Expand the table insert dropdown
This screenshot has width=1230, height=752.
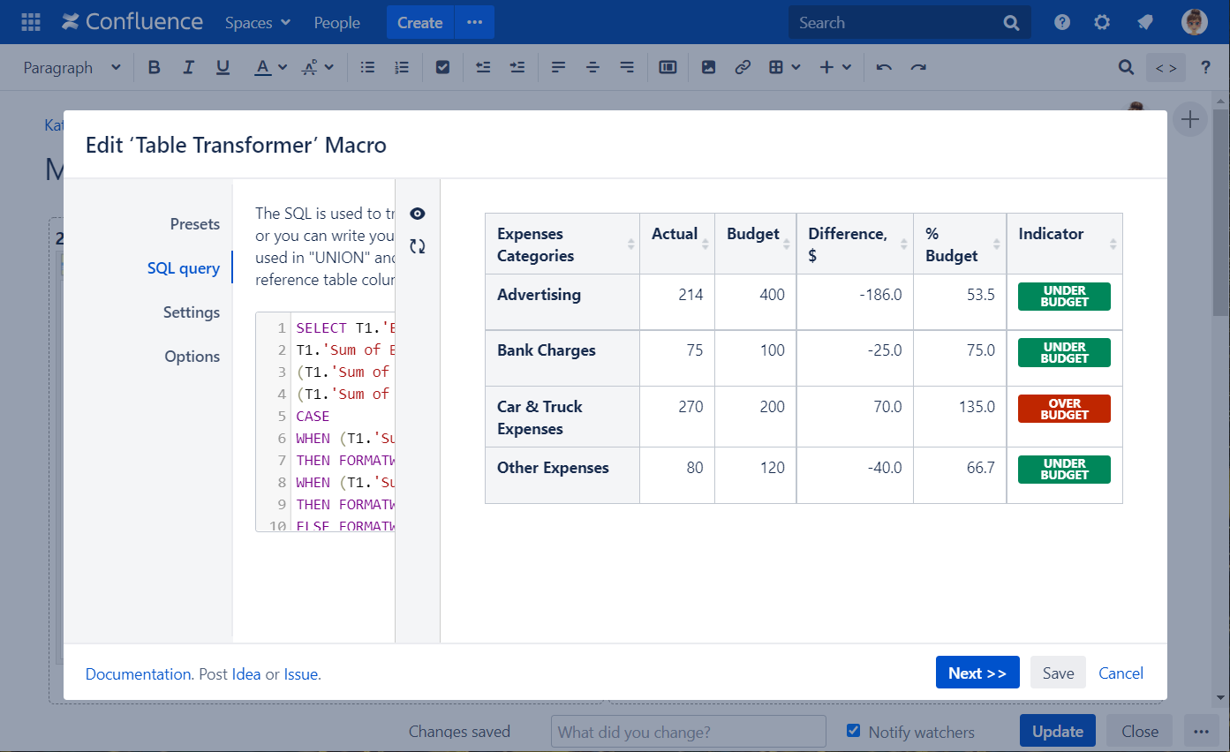coord(784,68)
